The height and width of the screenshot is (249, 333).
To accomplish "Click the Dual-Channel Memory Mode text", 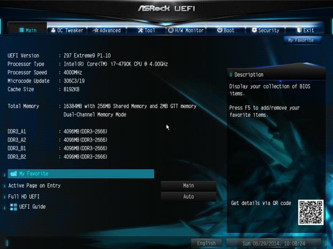I will tap(94, 114).
